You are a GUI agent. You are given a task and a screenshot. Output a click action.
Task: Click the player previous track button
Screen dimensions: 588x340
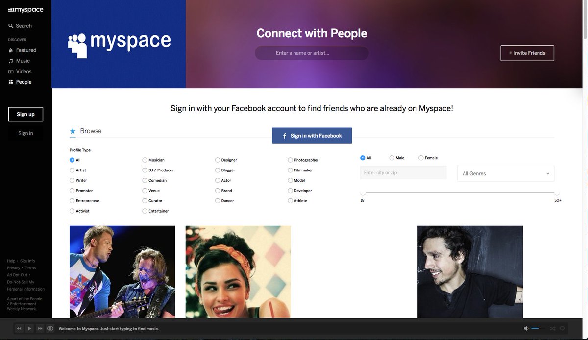click(19, 329)
